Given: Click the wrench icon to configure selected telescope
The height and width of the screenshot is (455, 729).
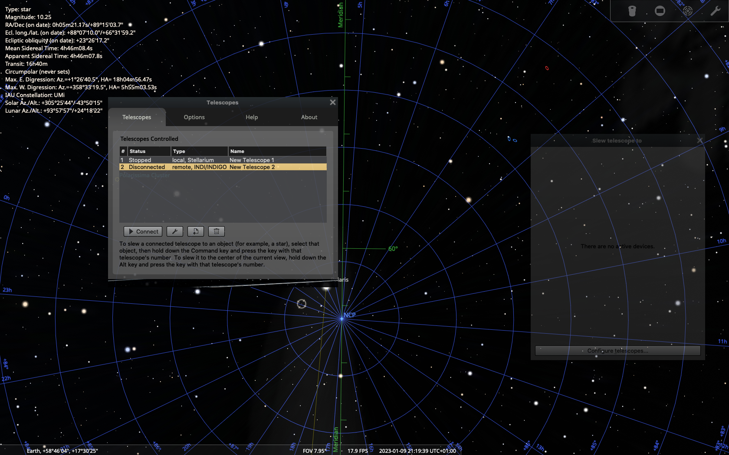Looking at the screenshot, I should tap(175, 231).
